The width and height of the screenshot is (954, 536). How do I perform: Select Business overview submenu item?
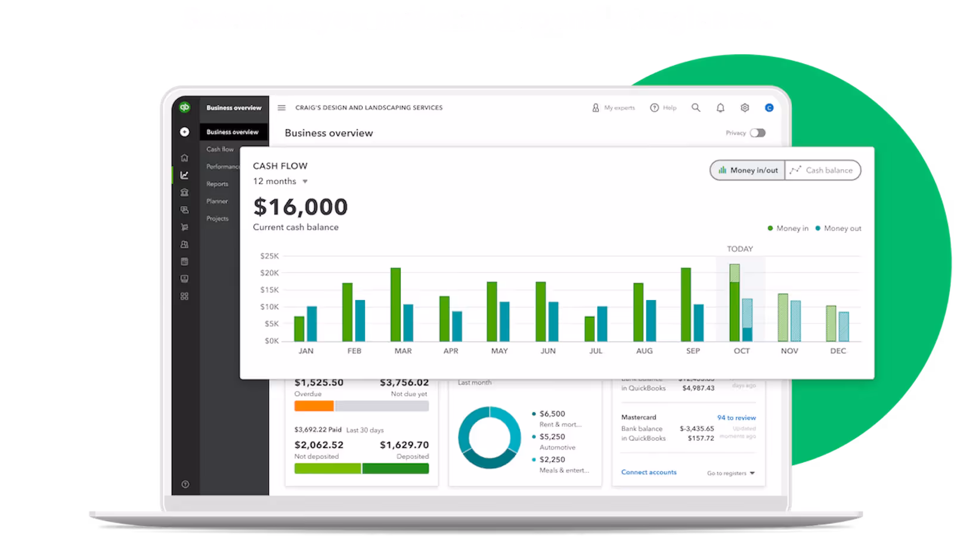(x=233, y=132)
